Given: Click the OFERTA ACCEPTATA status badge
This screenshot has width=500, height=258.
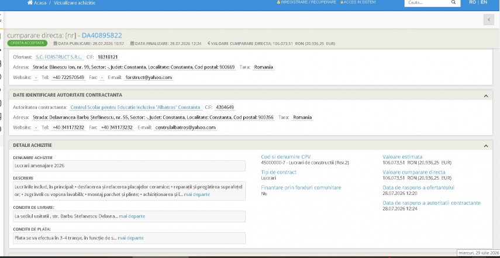Looking at the screenshot, I should (27, 43).
